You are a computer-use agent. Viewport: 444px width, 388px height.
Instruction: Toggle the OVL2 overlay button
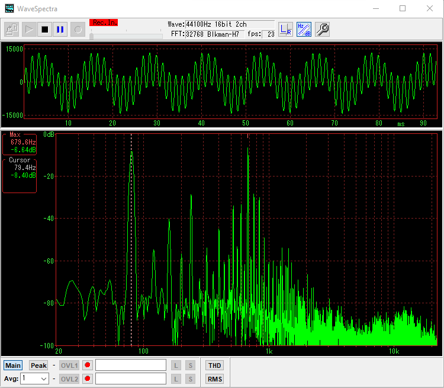69,379
